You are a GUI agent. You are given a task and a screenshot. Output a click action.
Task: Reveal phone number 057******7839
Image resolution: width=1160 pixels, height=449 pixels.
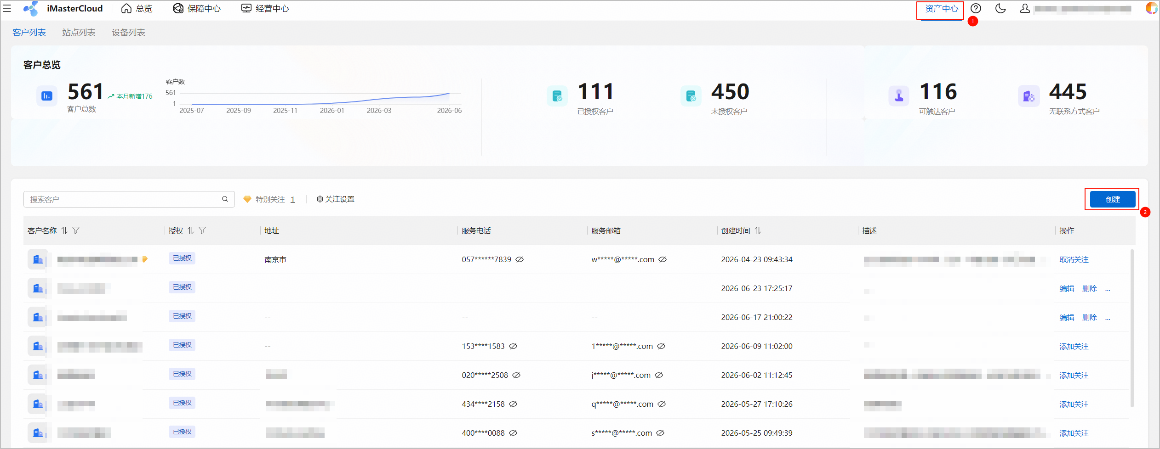tap(520, 259)
